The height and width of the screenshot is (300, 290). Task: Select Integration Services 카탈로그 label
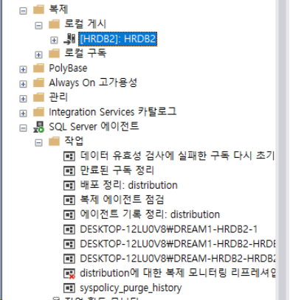[x=112, y=112]
